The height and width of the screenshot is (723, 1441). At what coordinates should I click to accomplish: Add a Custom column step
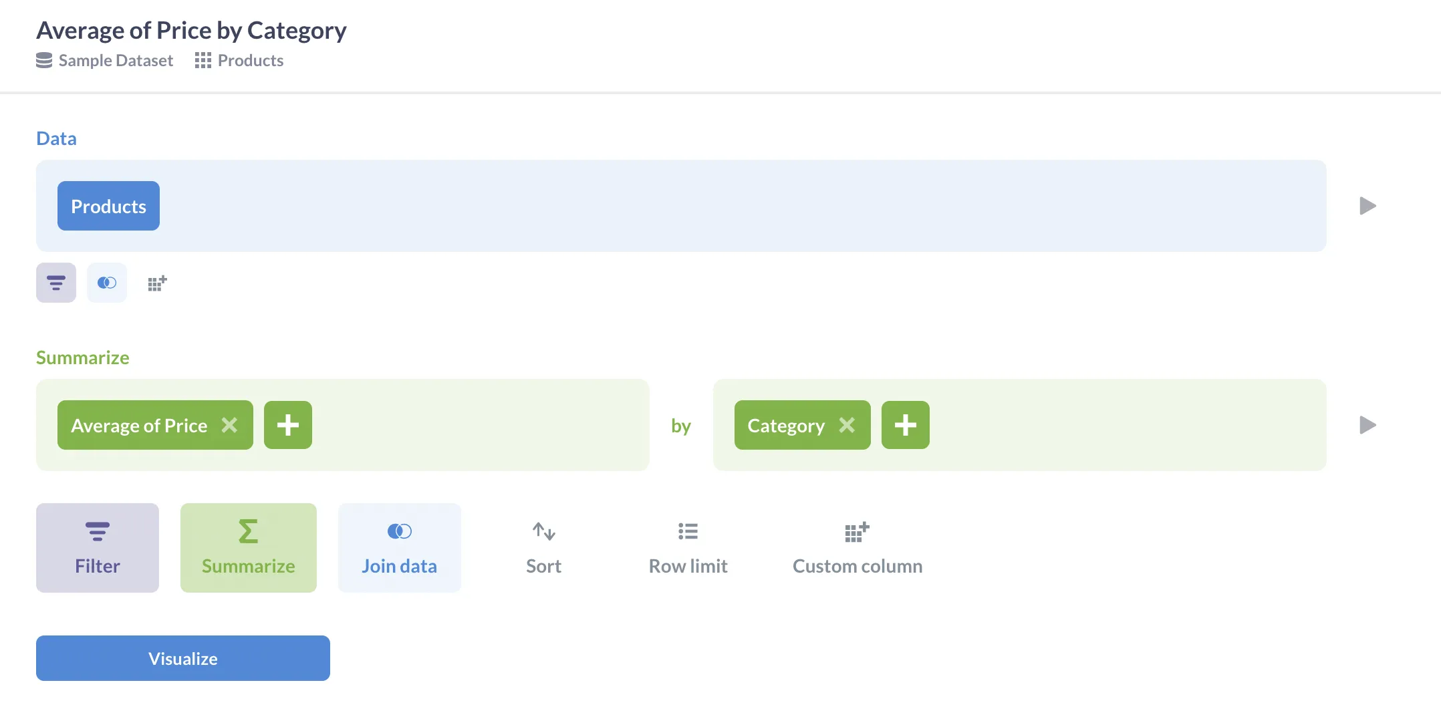pos(858,548)
